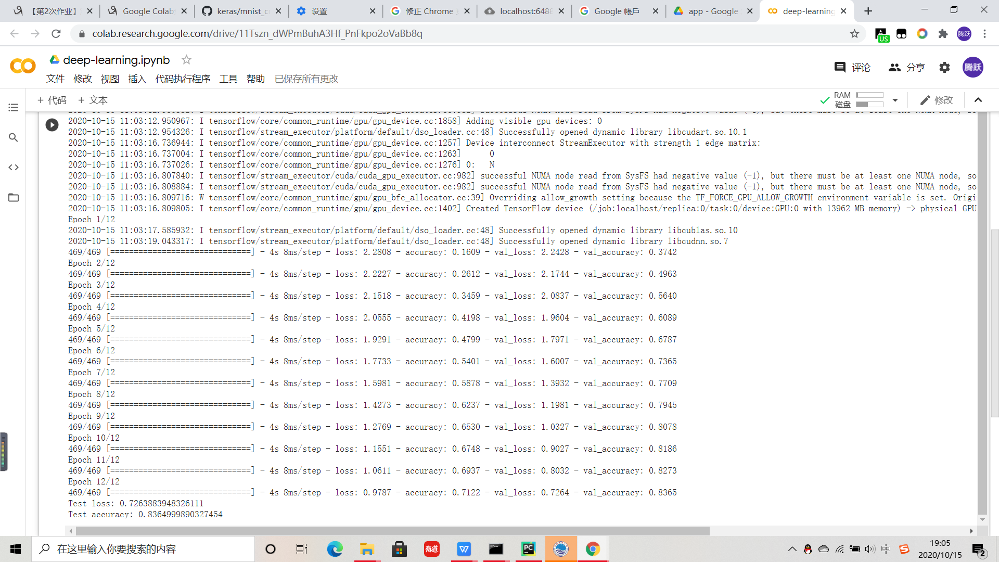The height and width of the screenshot is (562, 999).
Task: Bookmark this page with the star icon
Action: click(x=854, y=34)
